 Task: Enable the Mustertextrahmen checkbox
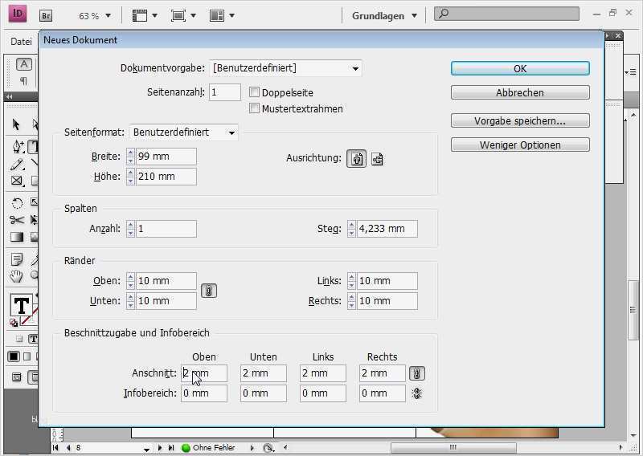coord(254,108)
